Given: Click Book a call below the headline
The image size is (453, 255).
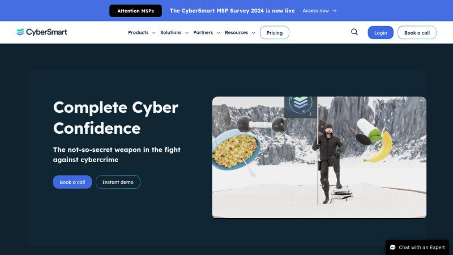Looking at the screenshot, I should [x=72, y=182].
